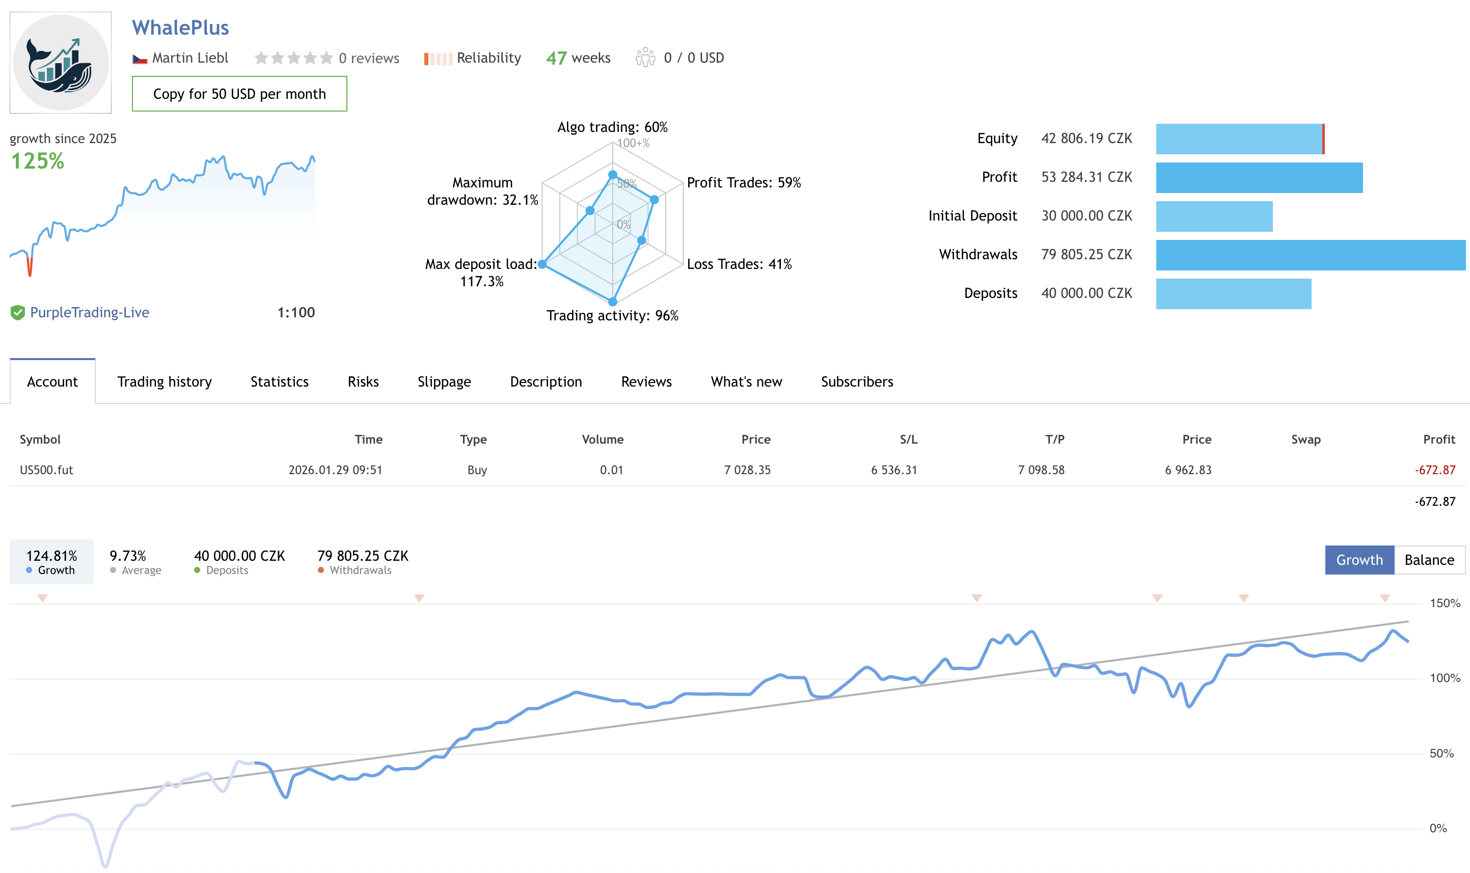Switch to the Reviews tab
This screenshot has width=1470, height=873.
point(645,381)
